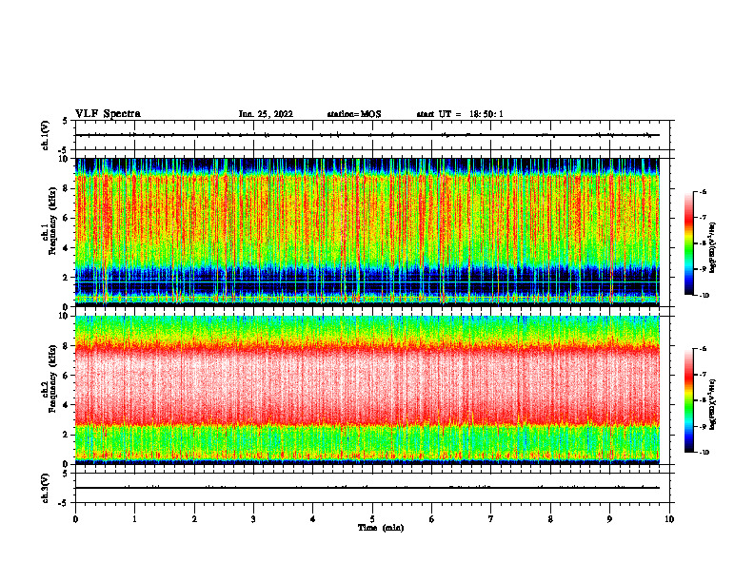Click time axis tick label "4"
The height and width of the screenshot is (582, 754).
pos(313,519)
